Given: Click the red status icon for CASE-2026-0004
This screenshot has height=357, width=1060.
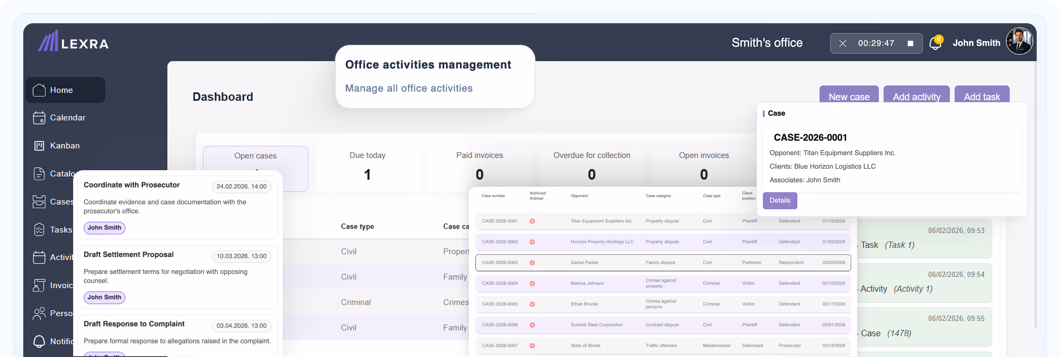Looking at the screenshot, I should pyautogui.click(x=532, y=284).
